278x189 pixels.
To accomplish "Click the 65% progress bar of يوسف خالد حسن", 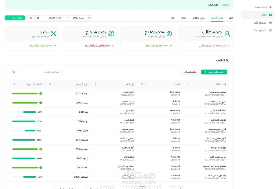I will [x=24, y=121].
